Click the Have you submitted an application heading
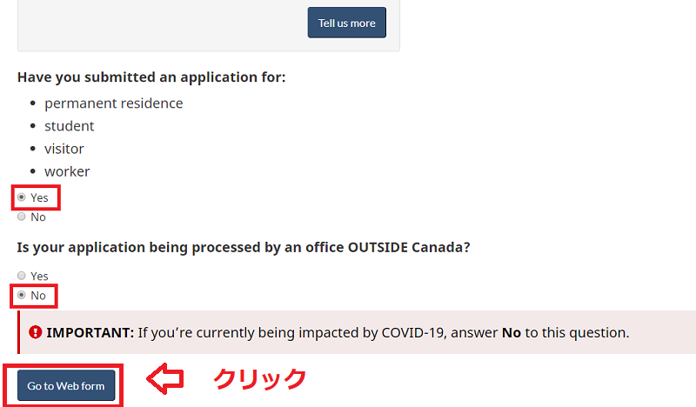 pos(151,77)
